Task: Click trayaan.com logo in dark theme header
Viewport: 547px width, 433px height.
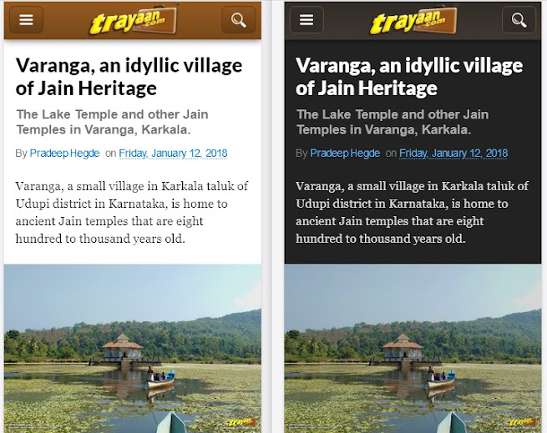Action: coord(413,20)
